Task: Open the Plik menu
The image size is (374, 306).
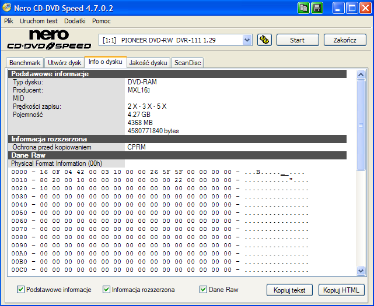Action: [9, 21]
